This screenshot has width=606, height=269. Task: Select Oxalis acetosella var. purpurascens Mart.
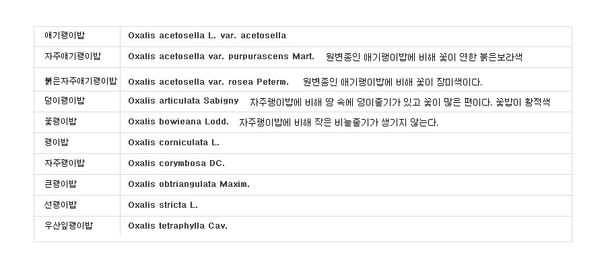coord(221,56)
